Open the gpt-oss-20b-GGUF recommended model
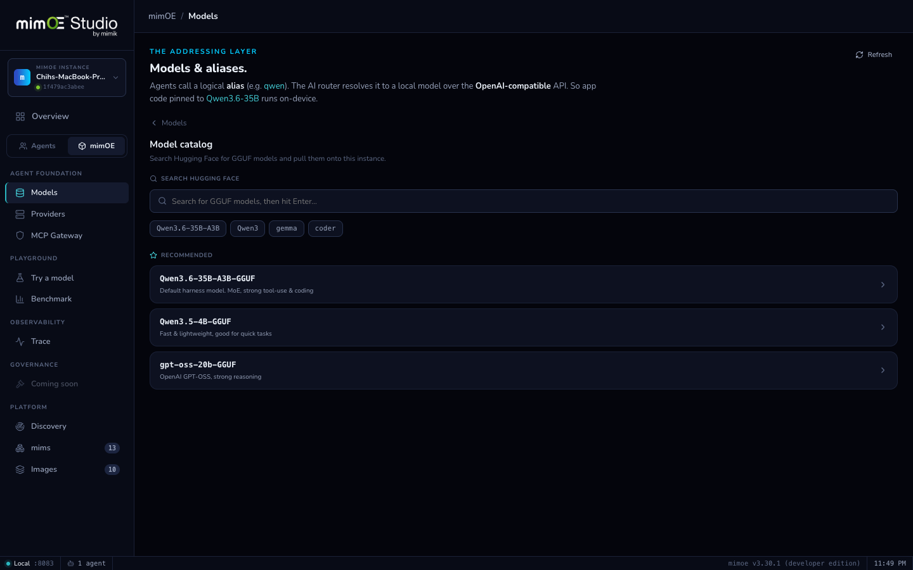 click(x=524, y=370)
